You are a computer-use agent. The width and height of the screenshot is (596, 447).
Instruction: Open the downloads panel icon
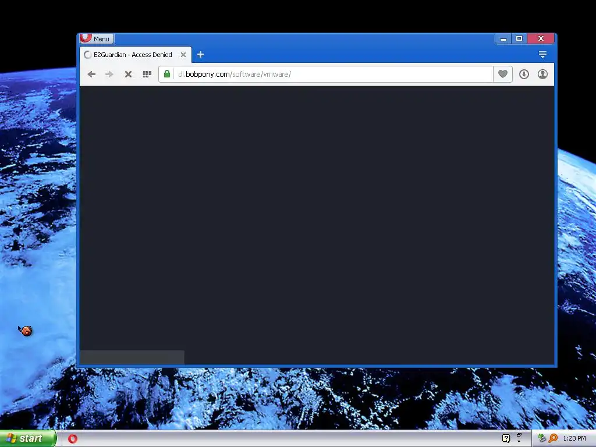(524, 74)
